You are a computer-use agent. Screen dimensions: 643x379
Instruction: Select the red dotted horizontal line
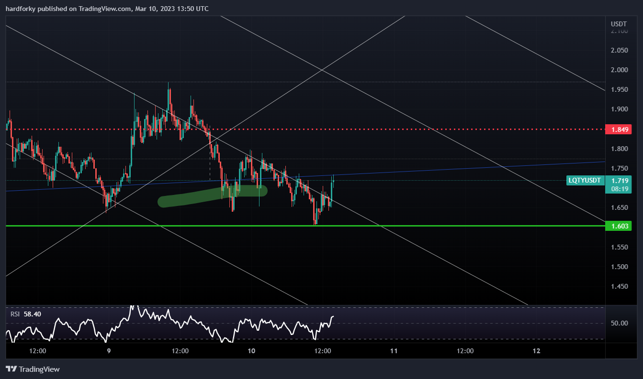pos(305,130)
